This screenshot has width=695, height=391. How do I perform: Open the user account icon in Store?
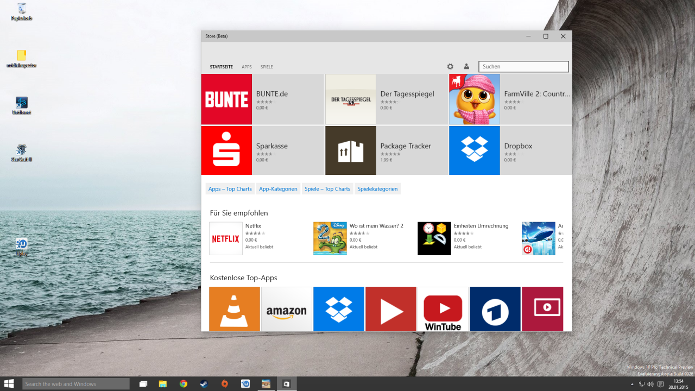coord(466,66)
